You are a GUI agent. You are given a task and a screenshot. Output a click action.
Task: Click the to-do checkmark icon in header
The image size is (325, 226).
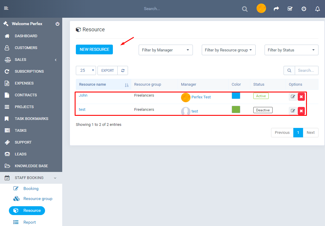pos(290,9)
